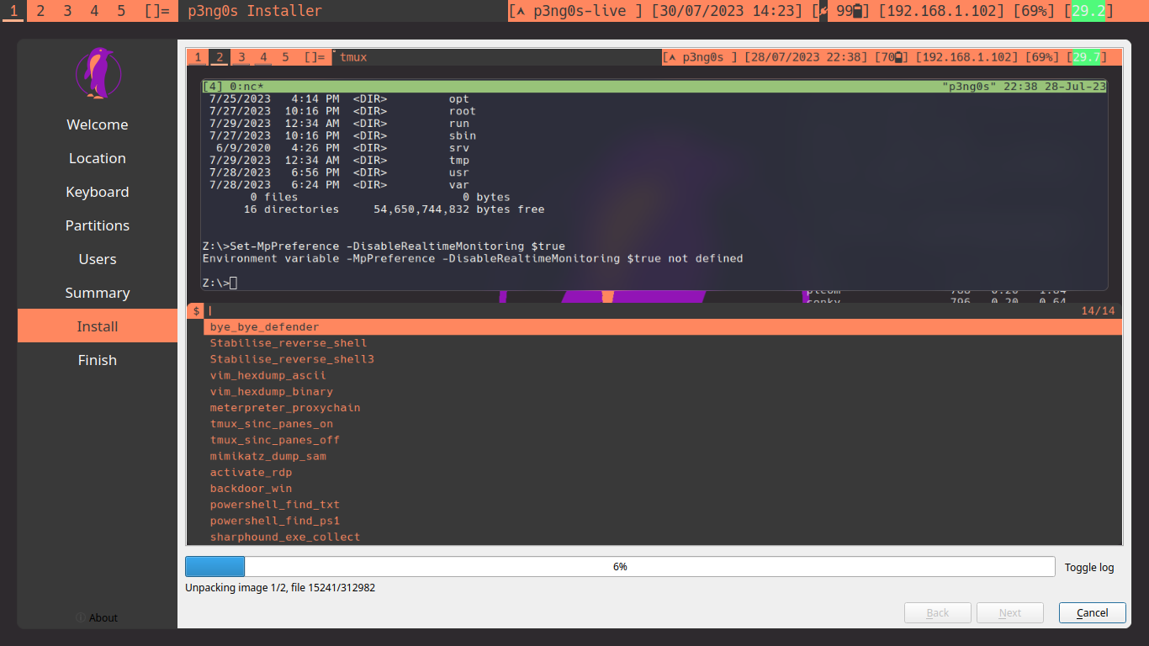Switch to workspace tag 2

pyautogui.click(x=40, y=11)
